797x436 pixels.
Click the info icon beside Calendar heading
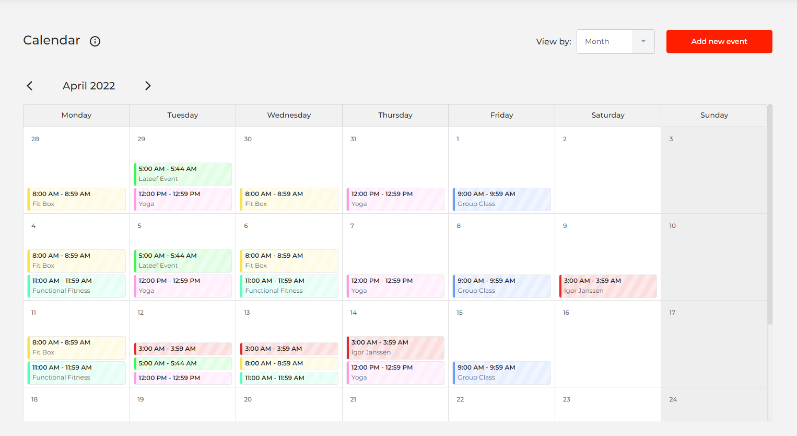[95, 41]
